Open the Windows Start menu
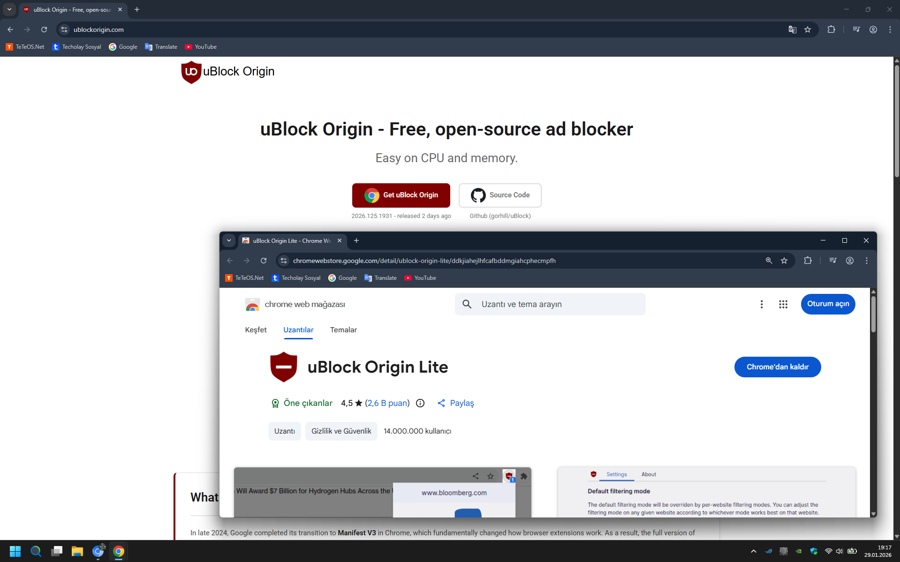Screen dimensions: 900x562 click(15, 551)
